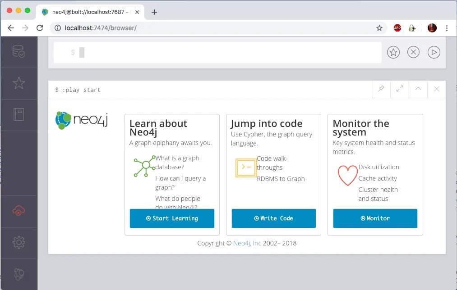This screenshot has height=290, width=457.
Task: Click the Write Code button
Action: point(273,218)
